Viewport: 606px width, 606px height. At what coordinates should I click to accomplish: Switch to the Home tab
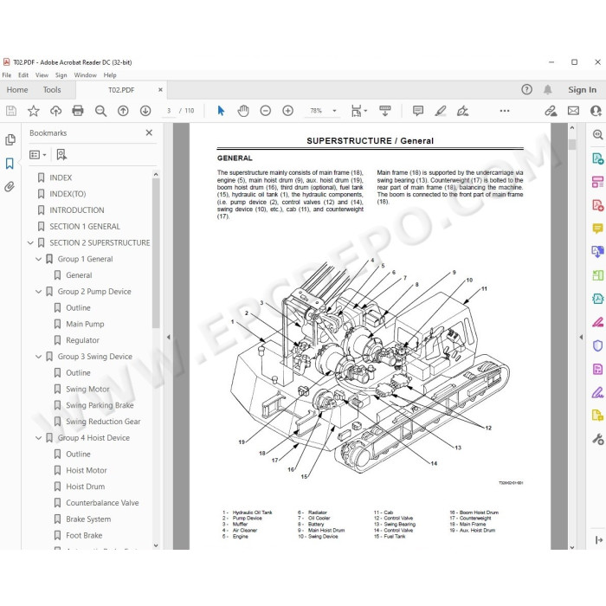pyautogui.click(x=17, y=90)
